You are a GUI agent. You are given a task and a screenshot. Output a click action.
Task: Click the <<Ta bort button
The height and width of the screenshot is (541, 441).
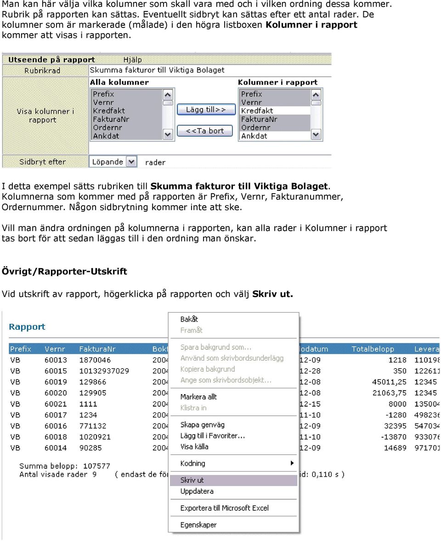click(205, 131)
